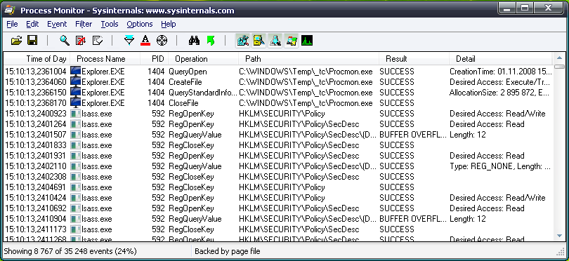The width and height of the screenshot is (569, 261).
Task: Select the CreateFile operation cell
Action: (x=203, y=82)
